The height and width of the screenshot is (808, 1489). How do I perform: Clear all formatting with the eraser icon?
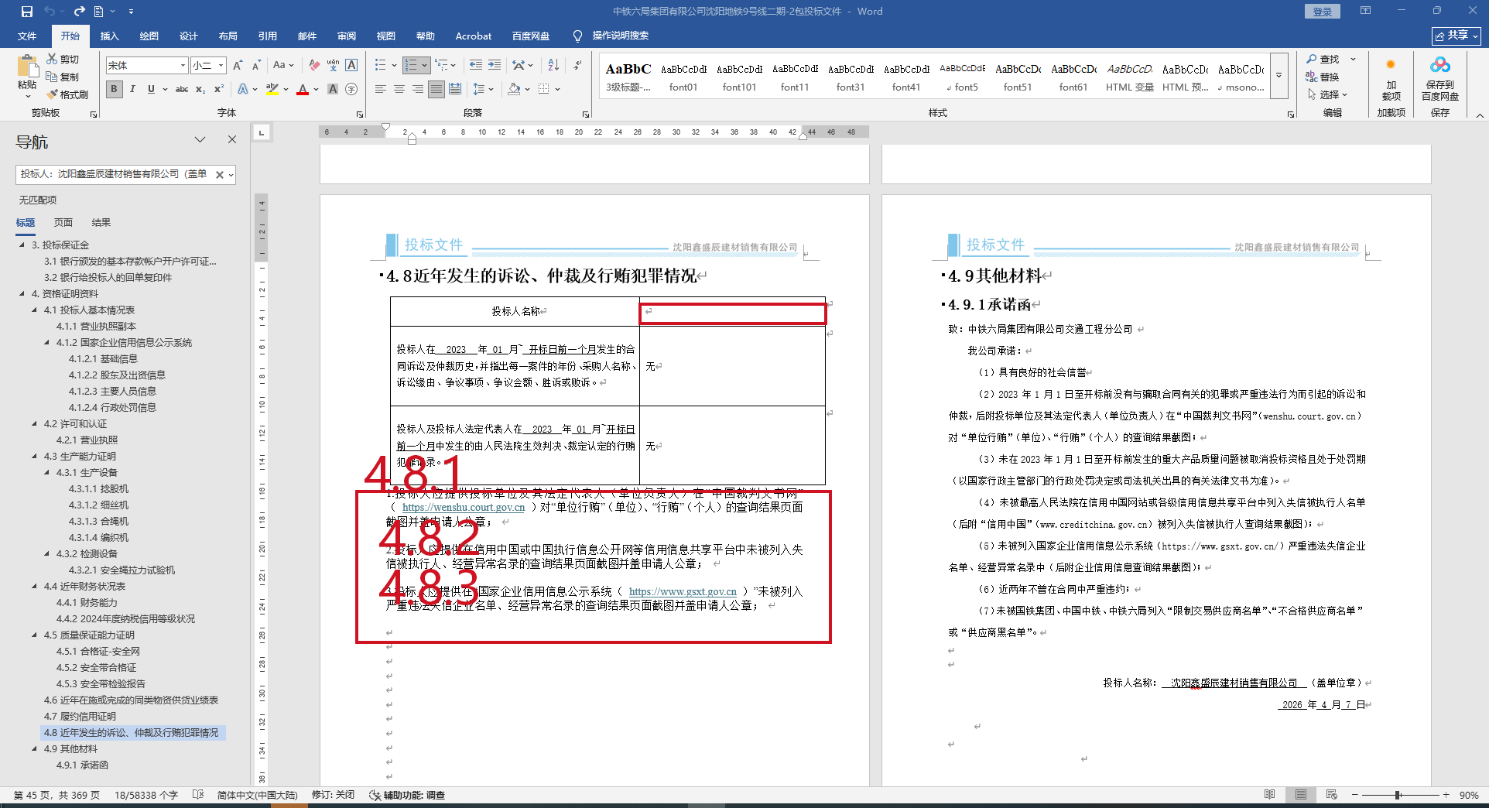[x=314, y=65]
